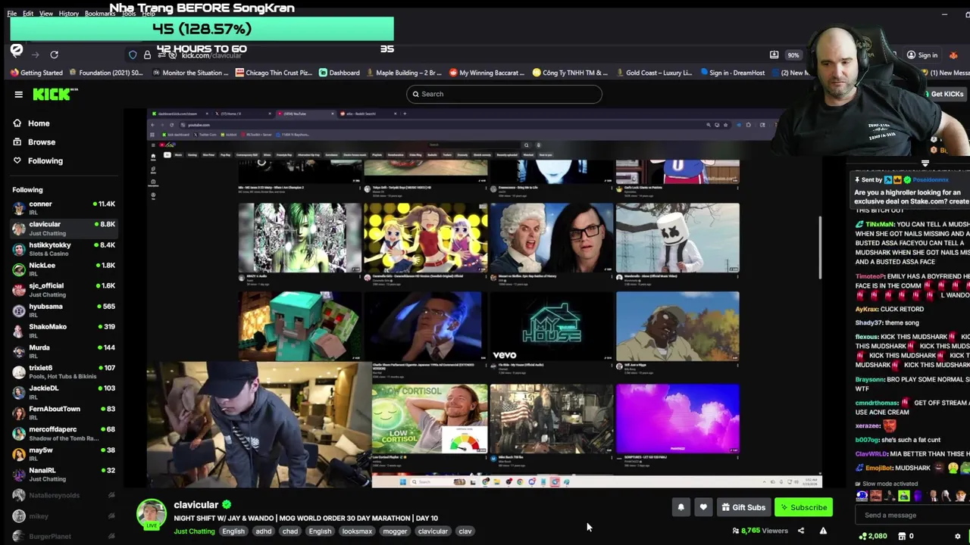Click the notification bell icon under stream
970x545 pixels.
[681, 507]
